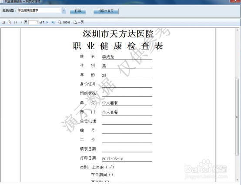Go to the next page arrow
Viewport: 241px width, 185px height.
(x=47, y=22)
